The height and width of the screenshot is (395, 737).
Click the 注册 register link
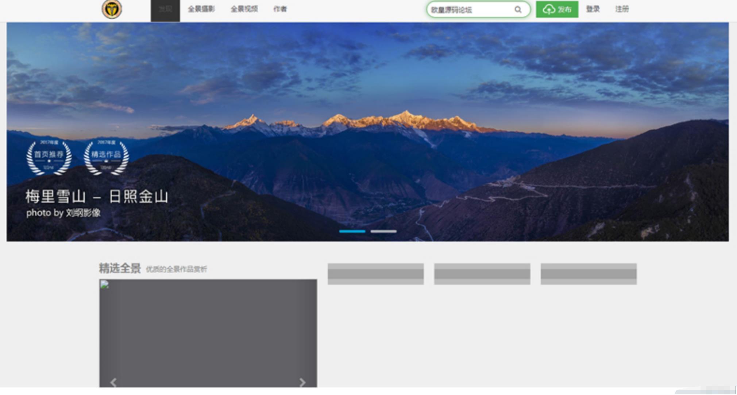click(622, 9)
